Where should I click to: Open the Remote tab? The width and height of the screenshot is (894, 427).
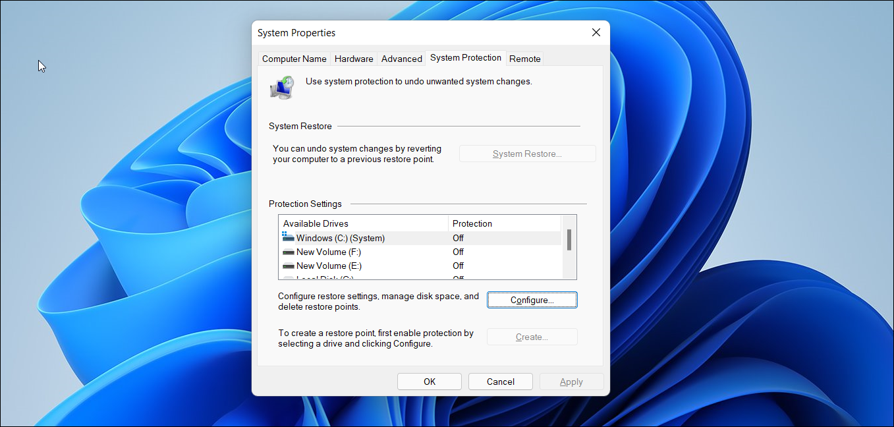(x=524, y=58)
